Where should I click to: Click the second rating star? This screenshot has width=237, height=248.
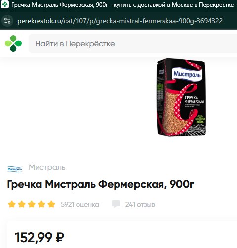tap(22, 204)
